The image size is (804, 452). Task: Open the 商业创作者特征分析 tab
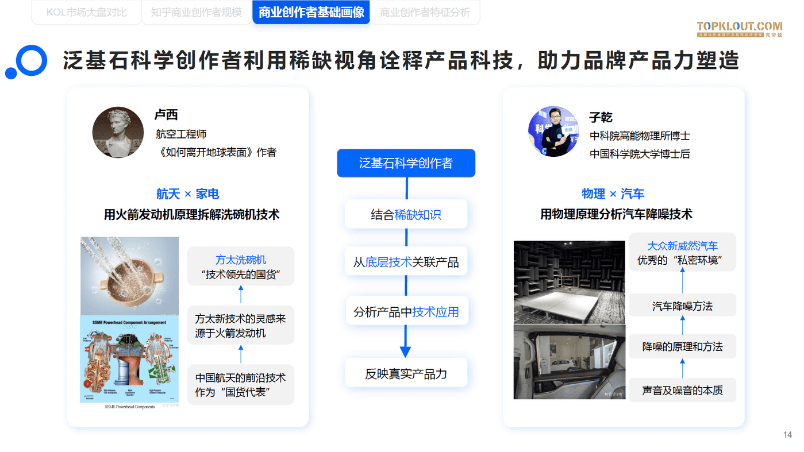click(x=425, y=12)
